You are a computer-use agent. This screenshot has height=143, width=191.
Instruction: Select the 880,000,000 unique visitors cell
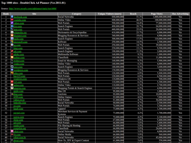click(110, 17)
